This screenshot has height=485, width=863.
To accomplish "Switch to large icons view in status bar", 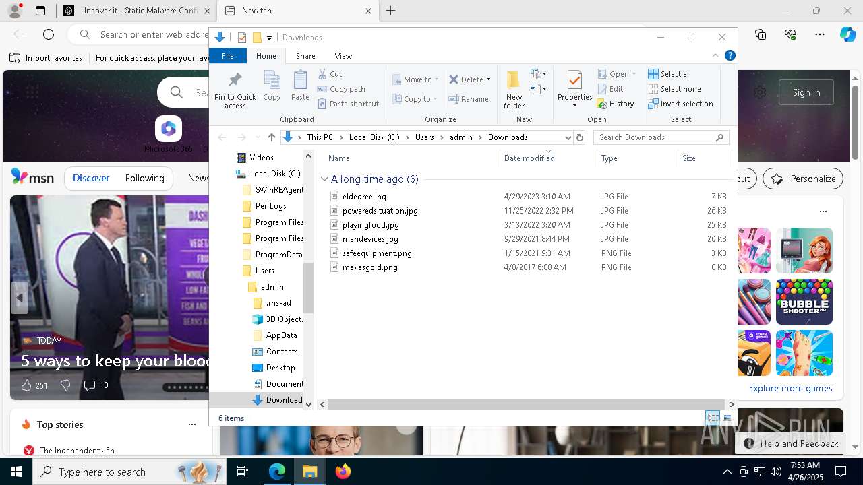I will click(x=727, y=418).
